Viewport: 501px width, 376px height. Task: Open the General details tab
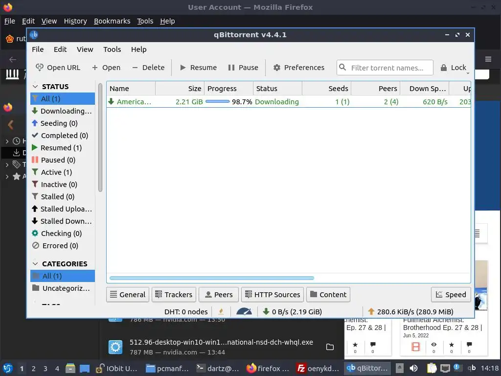[128, 294]
